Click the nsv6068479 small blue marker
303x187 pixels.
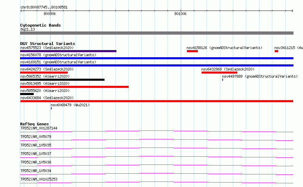click(51, 108)
